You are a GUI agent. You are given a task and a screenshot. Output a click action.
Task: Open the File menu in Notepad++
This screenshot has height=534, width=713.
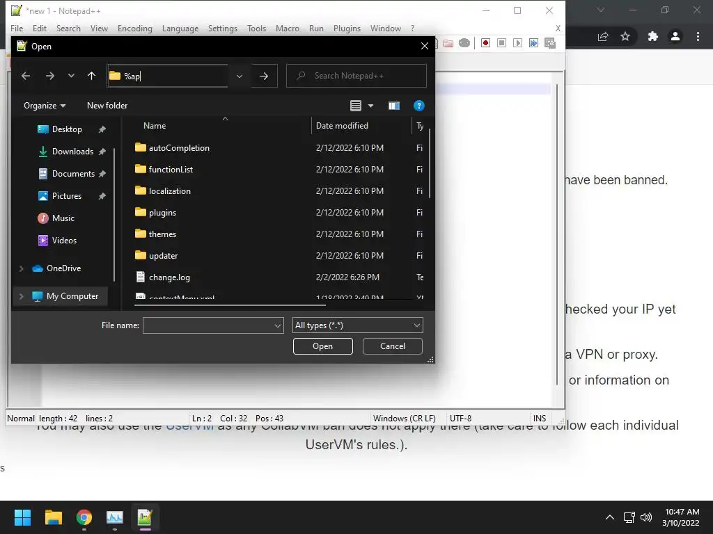(17, 28)
